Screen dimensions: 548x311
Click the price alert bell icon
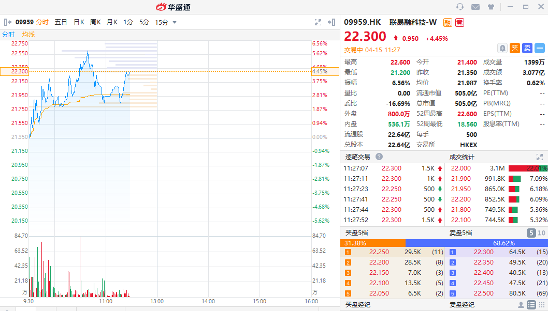coord(502,48)
